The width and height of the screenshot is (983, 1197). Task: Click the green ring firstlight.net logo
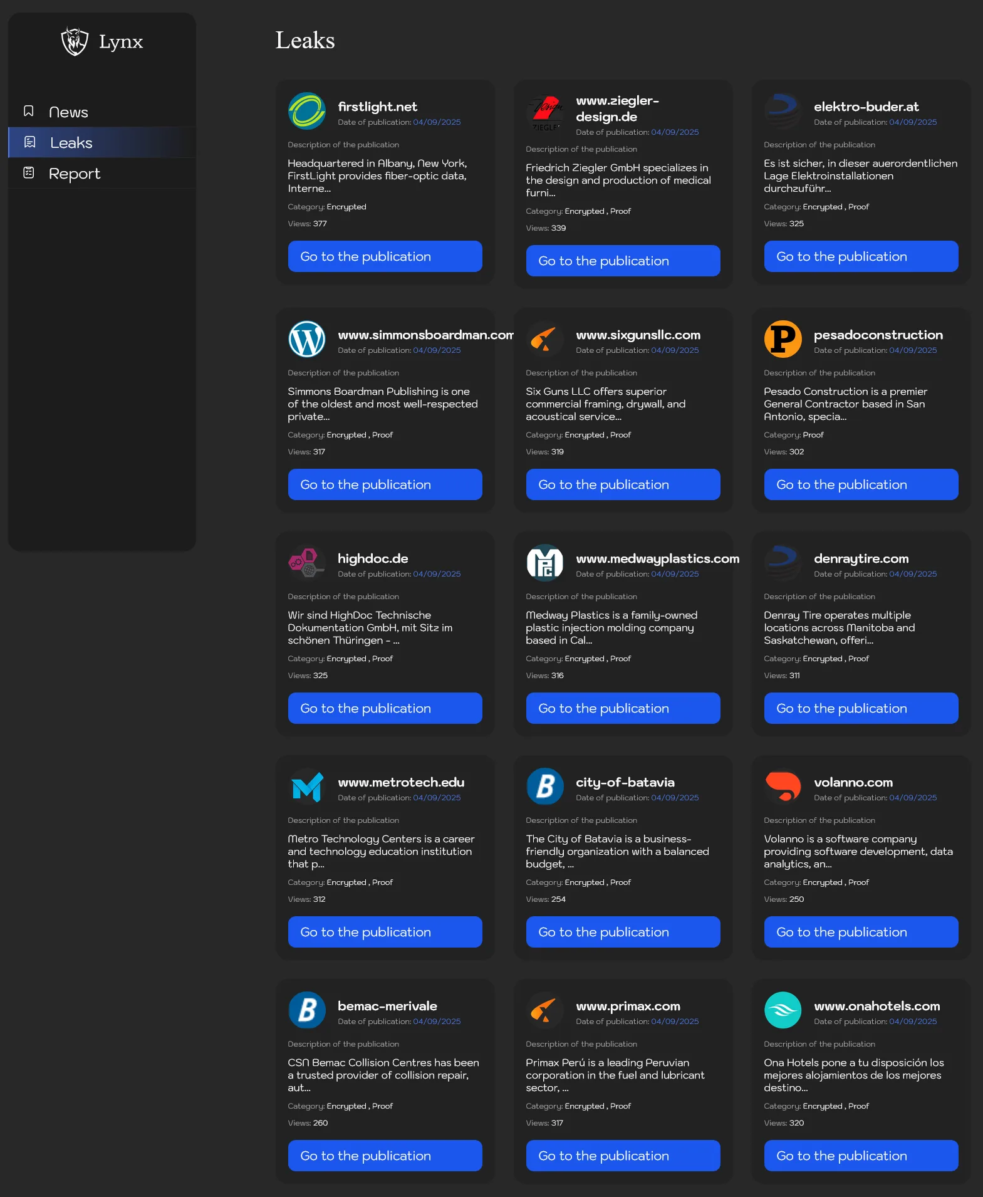pos(306,112)
